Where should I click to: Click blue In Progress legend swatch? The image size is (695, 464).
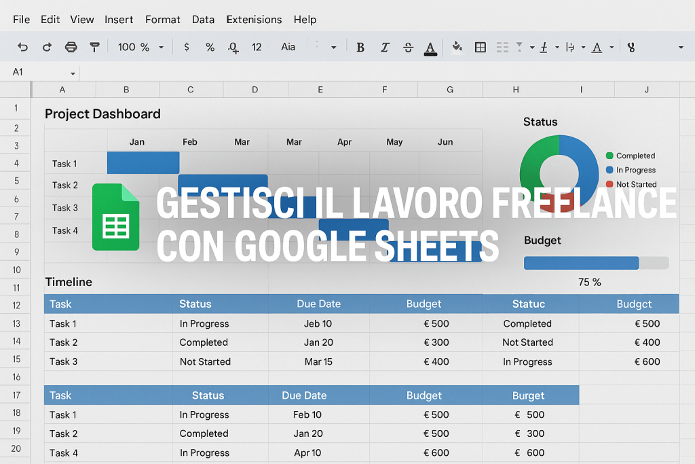coord(609,170)
